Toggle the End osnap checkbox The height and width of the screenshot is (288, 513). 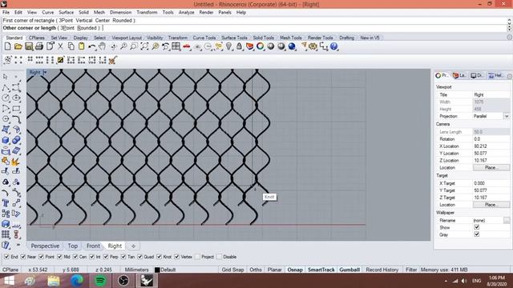click(6, 257)
